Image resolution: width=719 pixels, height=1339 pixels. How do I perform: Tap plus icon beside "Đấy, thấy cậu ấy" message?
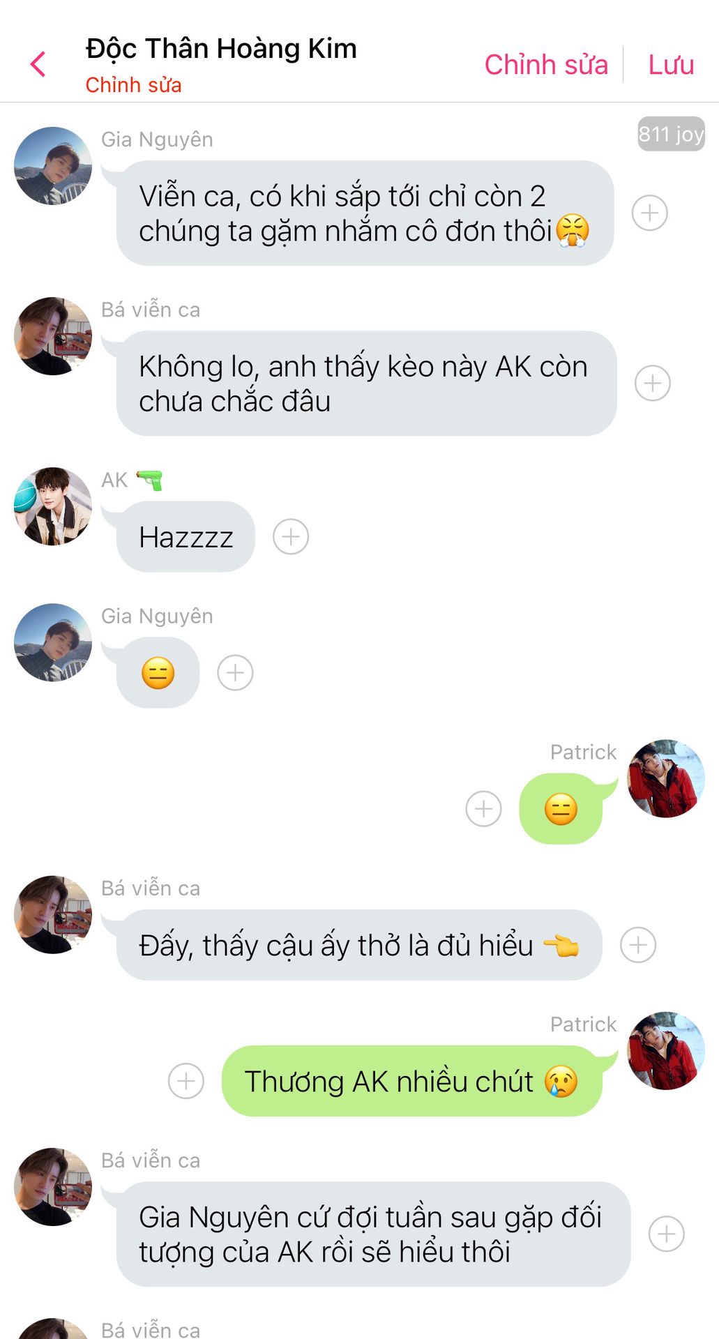[x=638, y=945]
